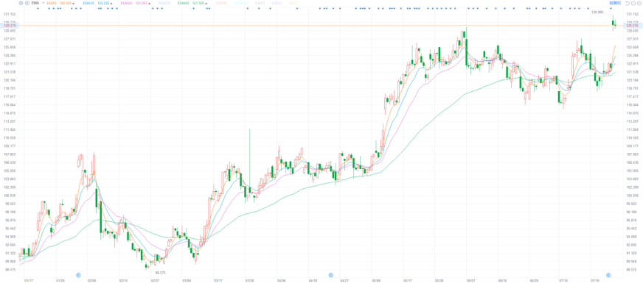This screenshot has width=643, height=283.
Task: Click the zoom out minus icon
Action: tap(633, 3)
